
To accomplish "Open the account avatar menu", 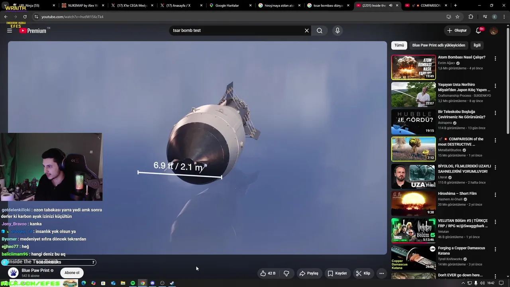I will coord(494,31).
